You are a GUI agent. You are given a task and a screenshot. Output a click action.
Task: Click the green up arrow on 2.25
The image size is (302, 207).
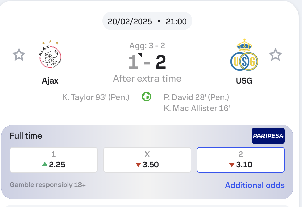tap(45, 164)
